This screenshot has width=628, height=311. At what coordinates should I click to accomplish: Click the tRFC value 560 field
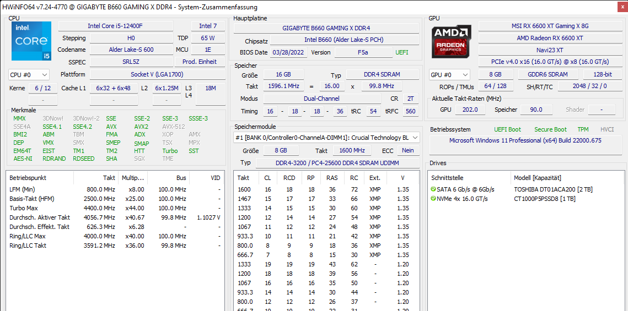point(411,111)
